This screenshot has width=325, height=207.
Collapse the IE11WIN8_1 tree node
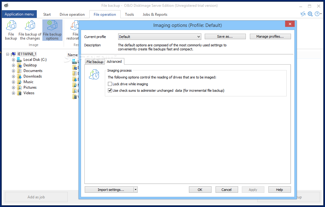[x=8, y=54]
